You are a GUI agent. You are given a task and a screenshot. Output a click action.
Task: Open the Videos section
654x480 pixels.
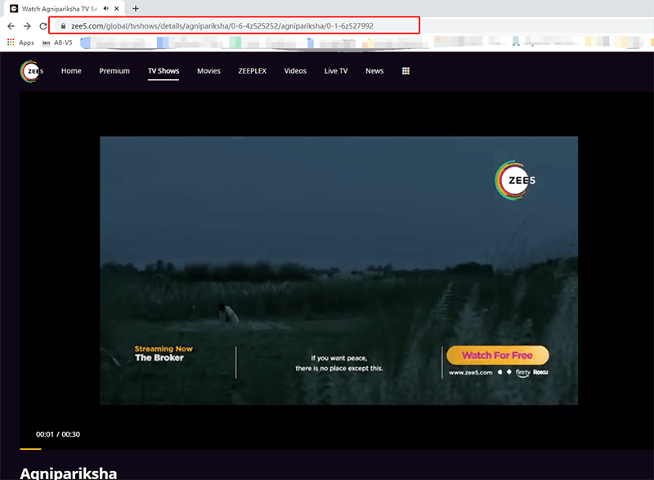point(295,71)
